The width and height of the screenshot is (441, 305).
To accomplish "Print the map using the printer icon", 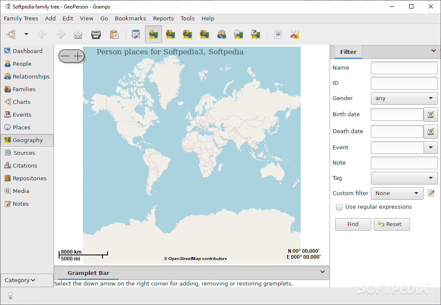I will pyautogui.click(x=96, y=34).
